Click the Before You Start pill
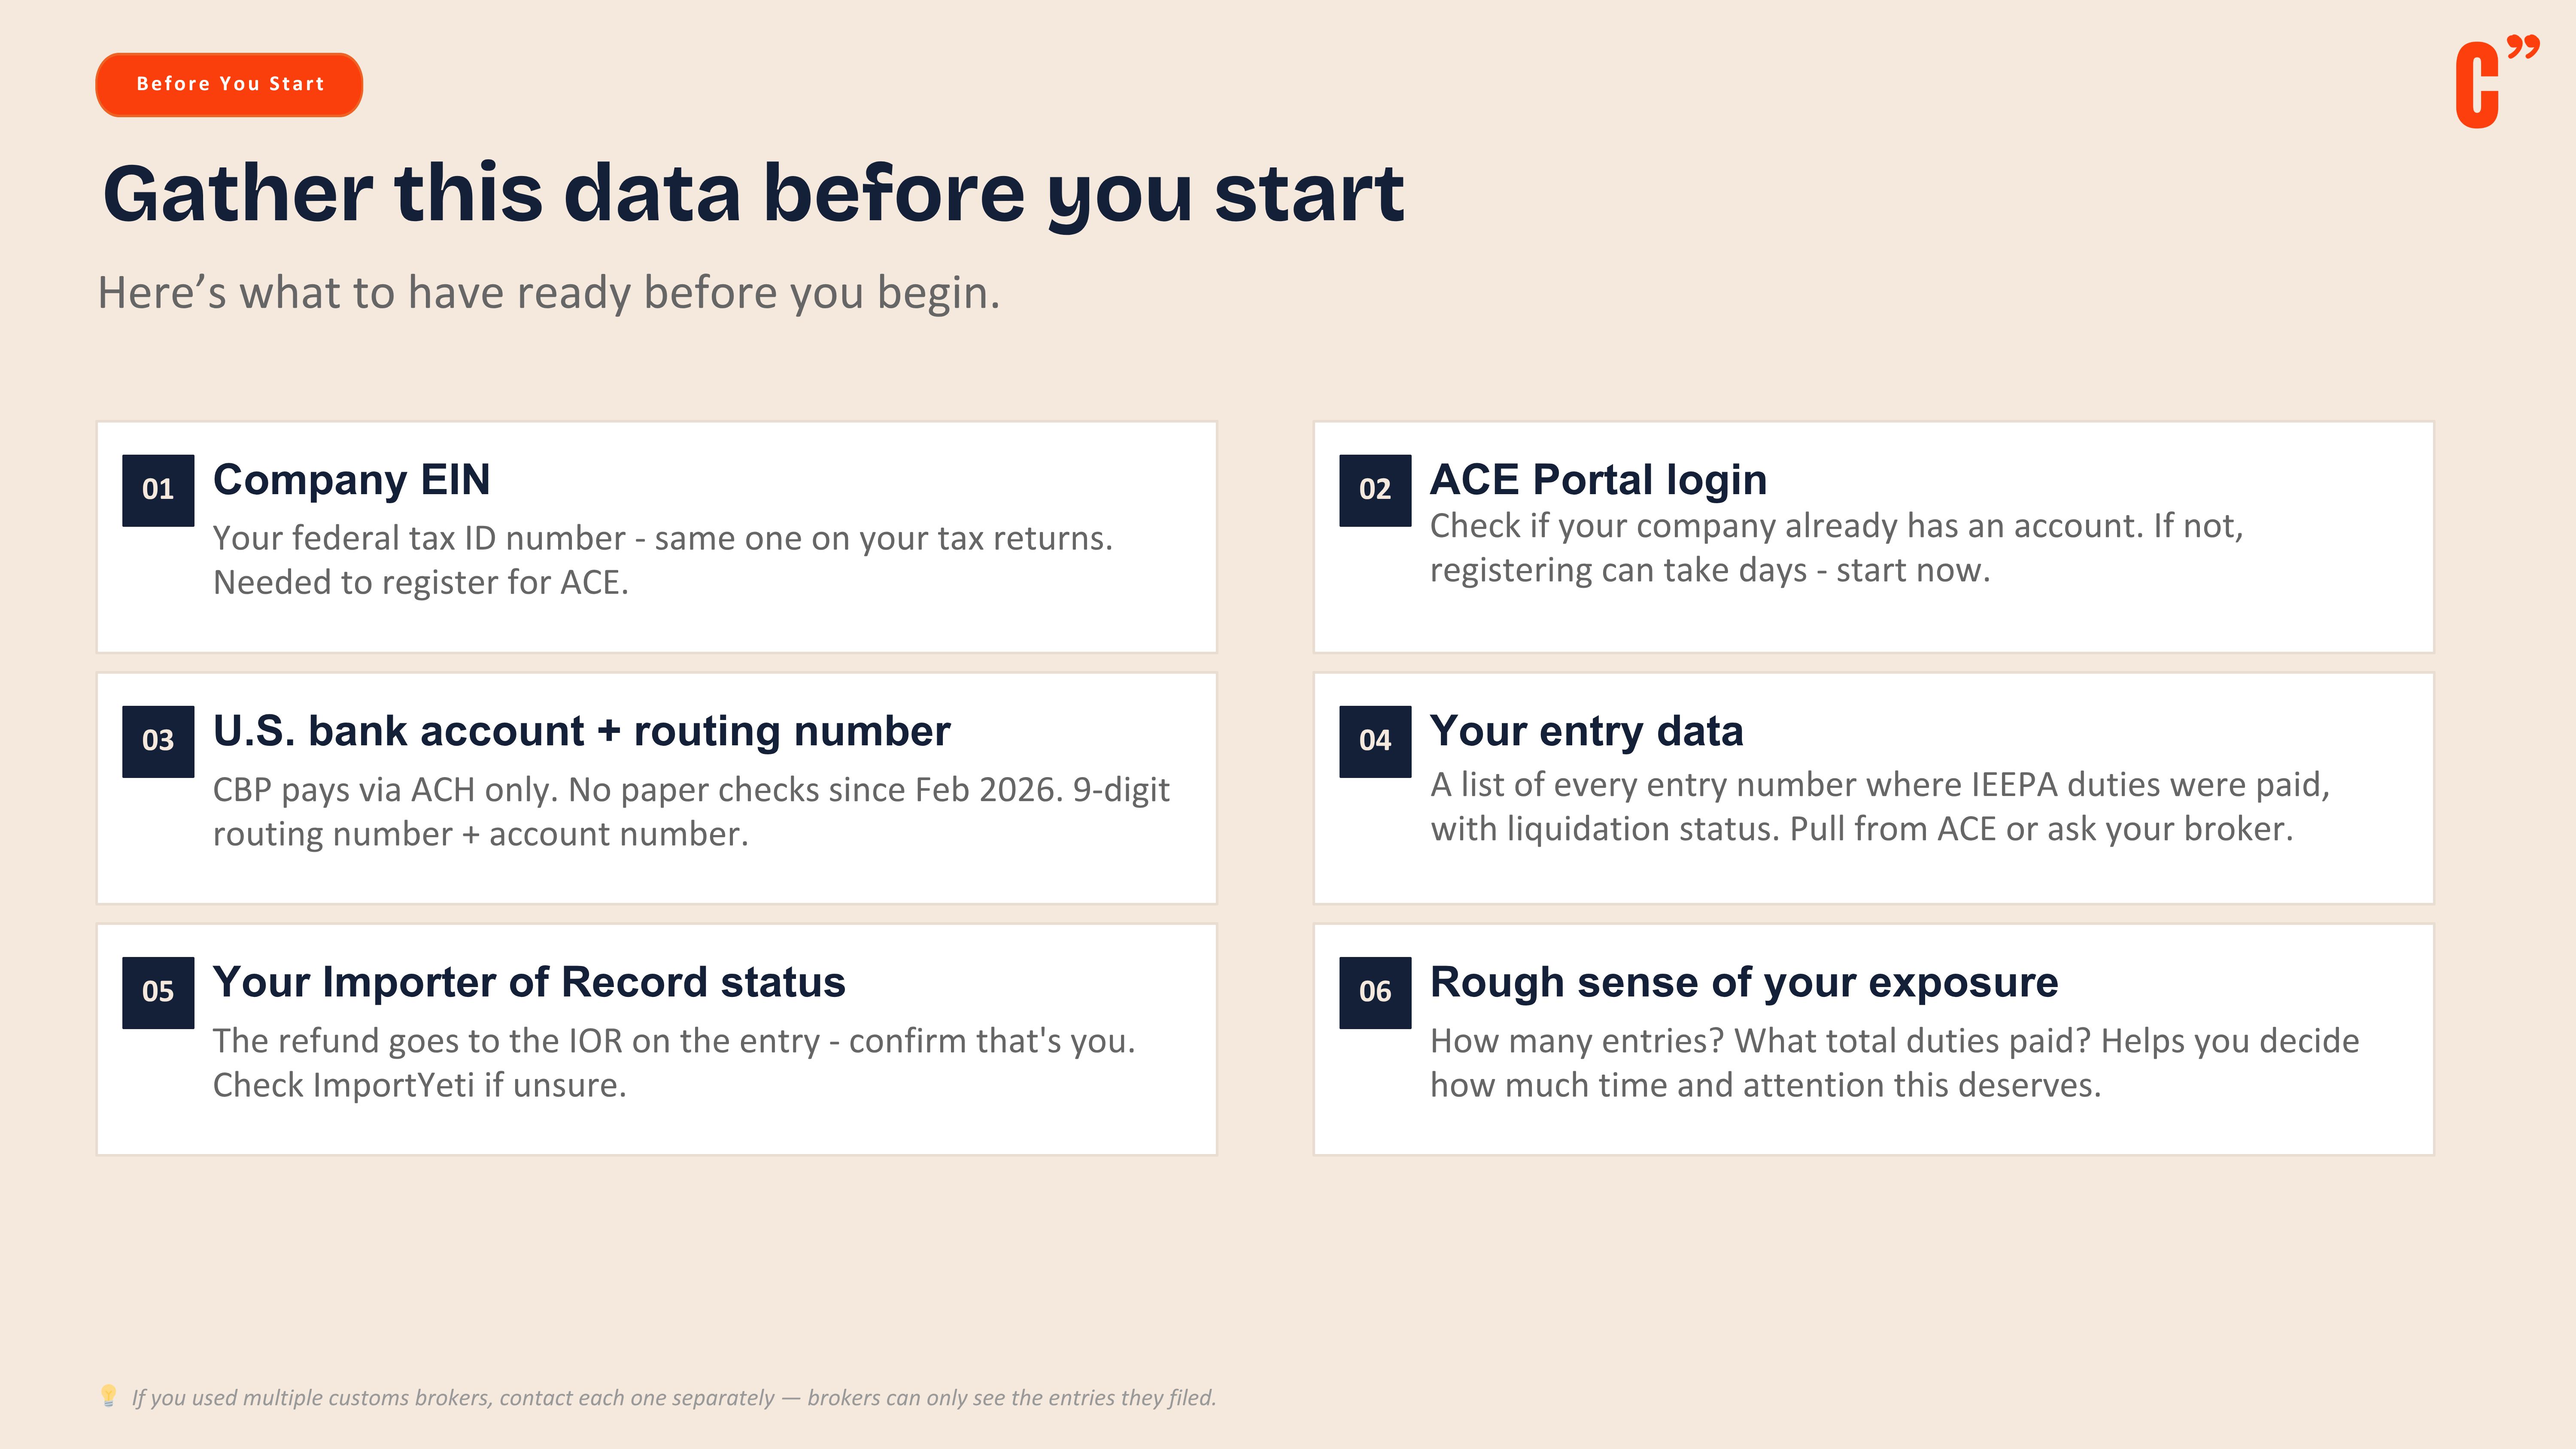Screen dimensions: 2576x1449 229,84
